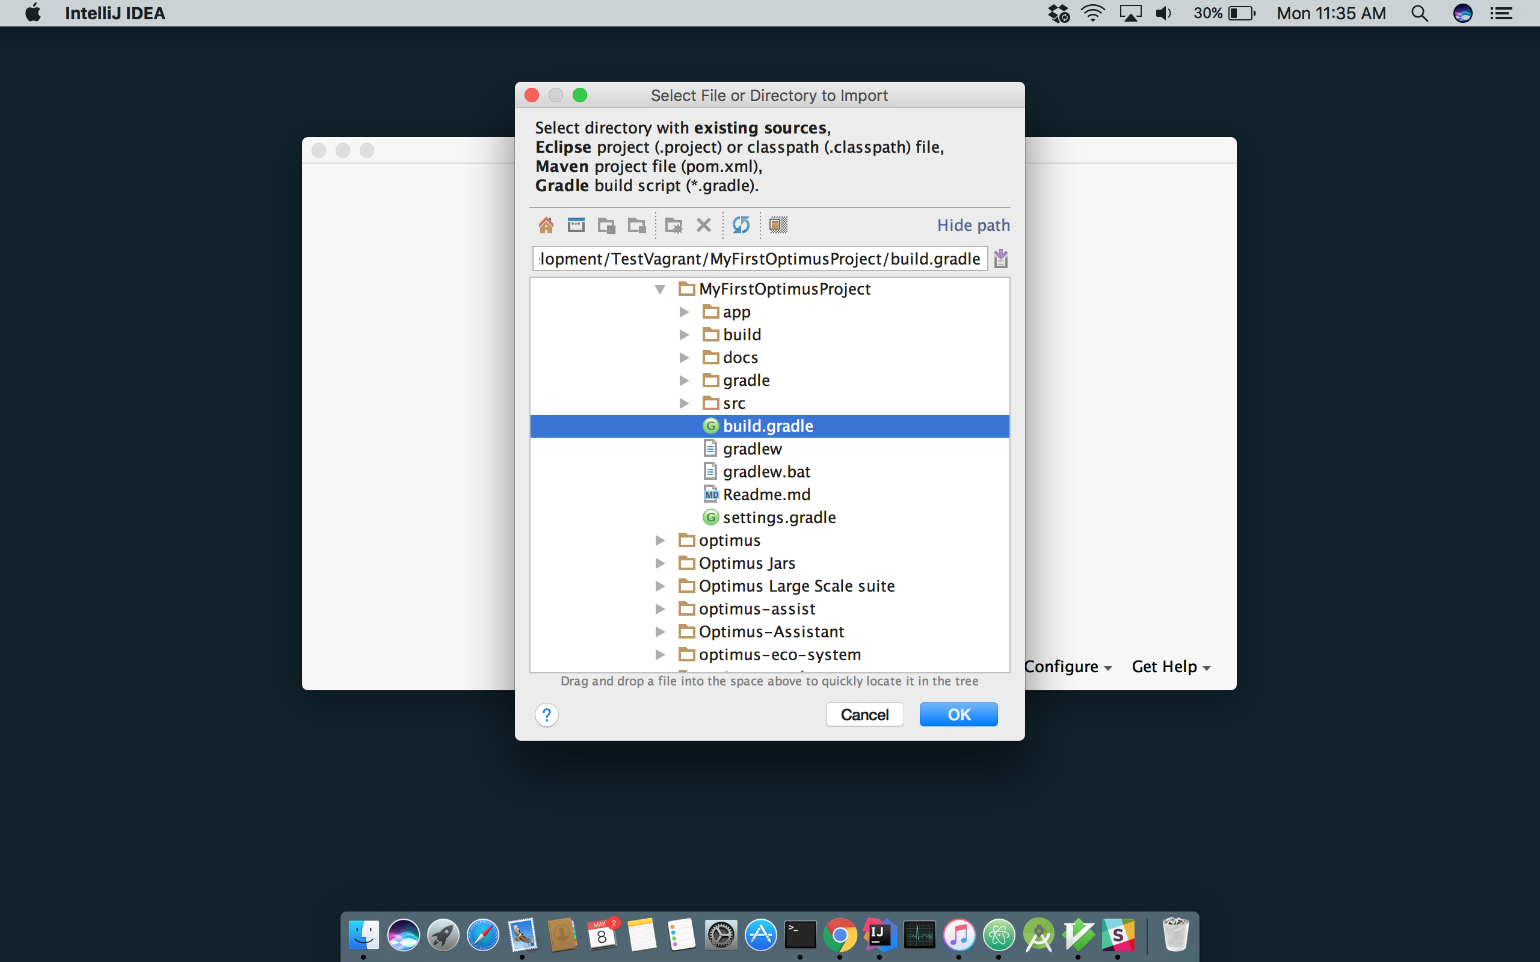Image resolution: width=1540 pixels, height=962 pixels.
Task: Expand the docs folder
Action: click(x=684, y=358)
